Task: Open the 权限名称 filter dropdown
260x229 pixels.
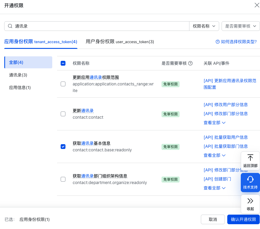Action: tap(204, 26)
